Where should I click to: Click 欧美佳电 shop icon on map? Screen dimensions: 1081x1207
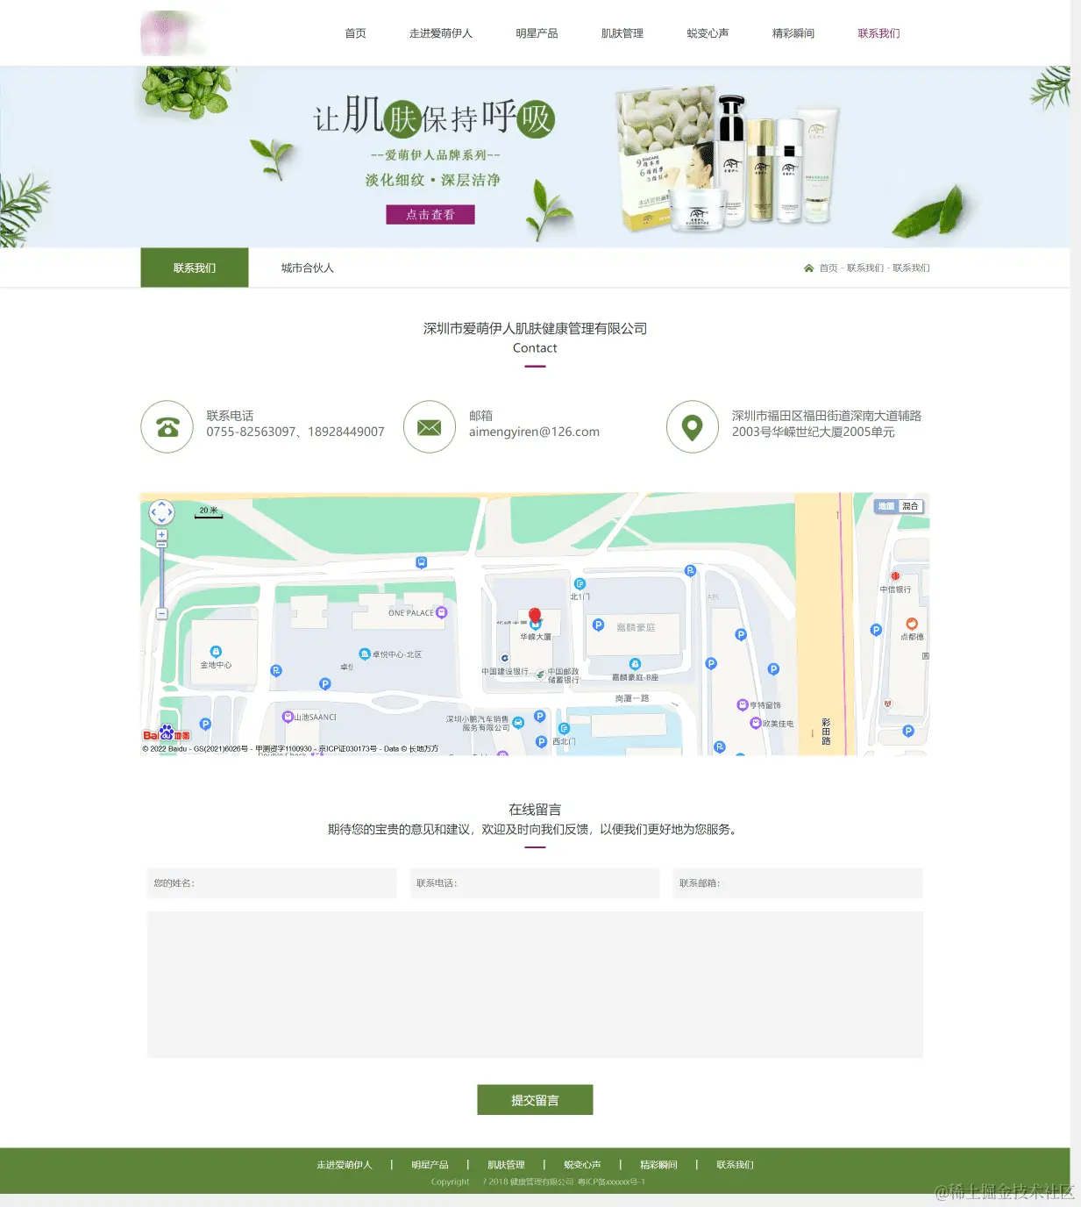[x=756, y=723]
